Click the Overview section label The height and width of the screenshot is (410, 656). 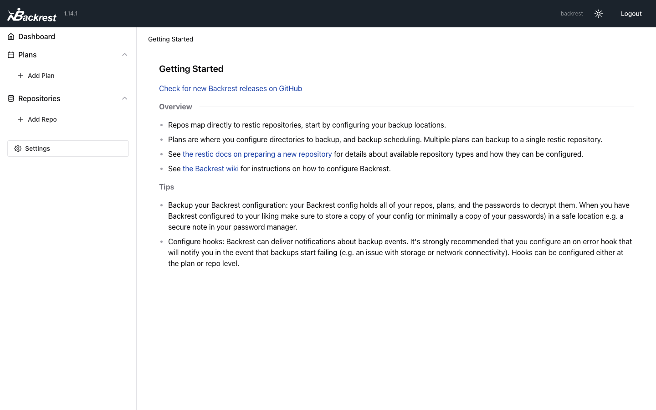click(x=175, y=107)
